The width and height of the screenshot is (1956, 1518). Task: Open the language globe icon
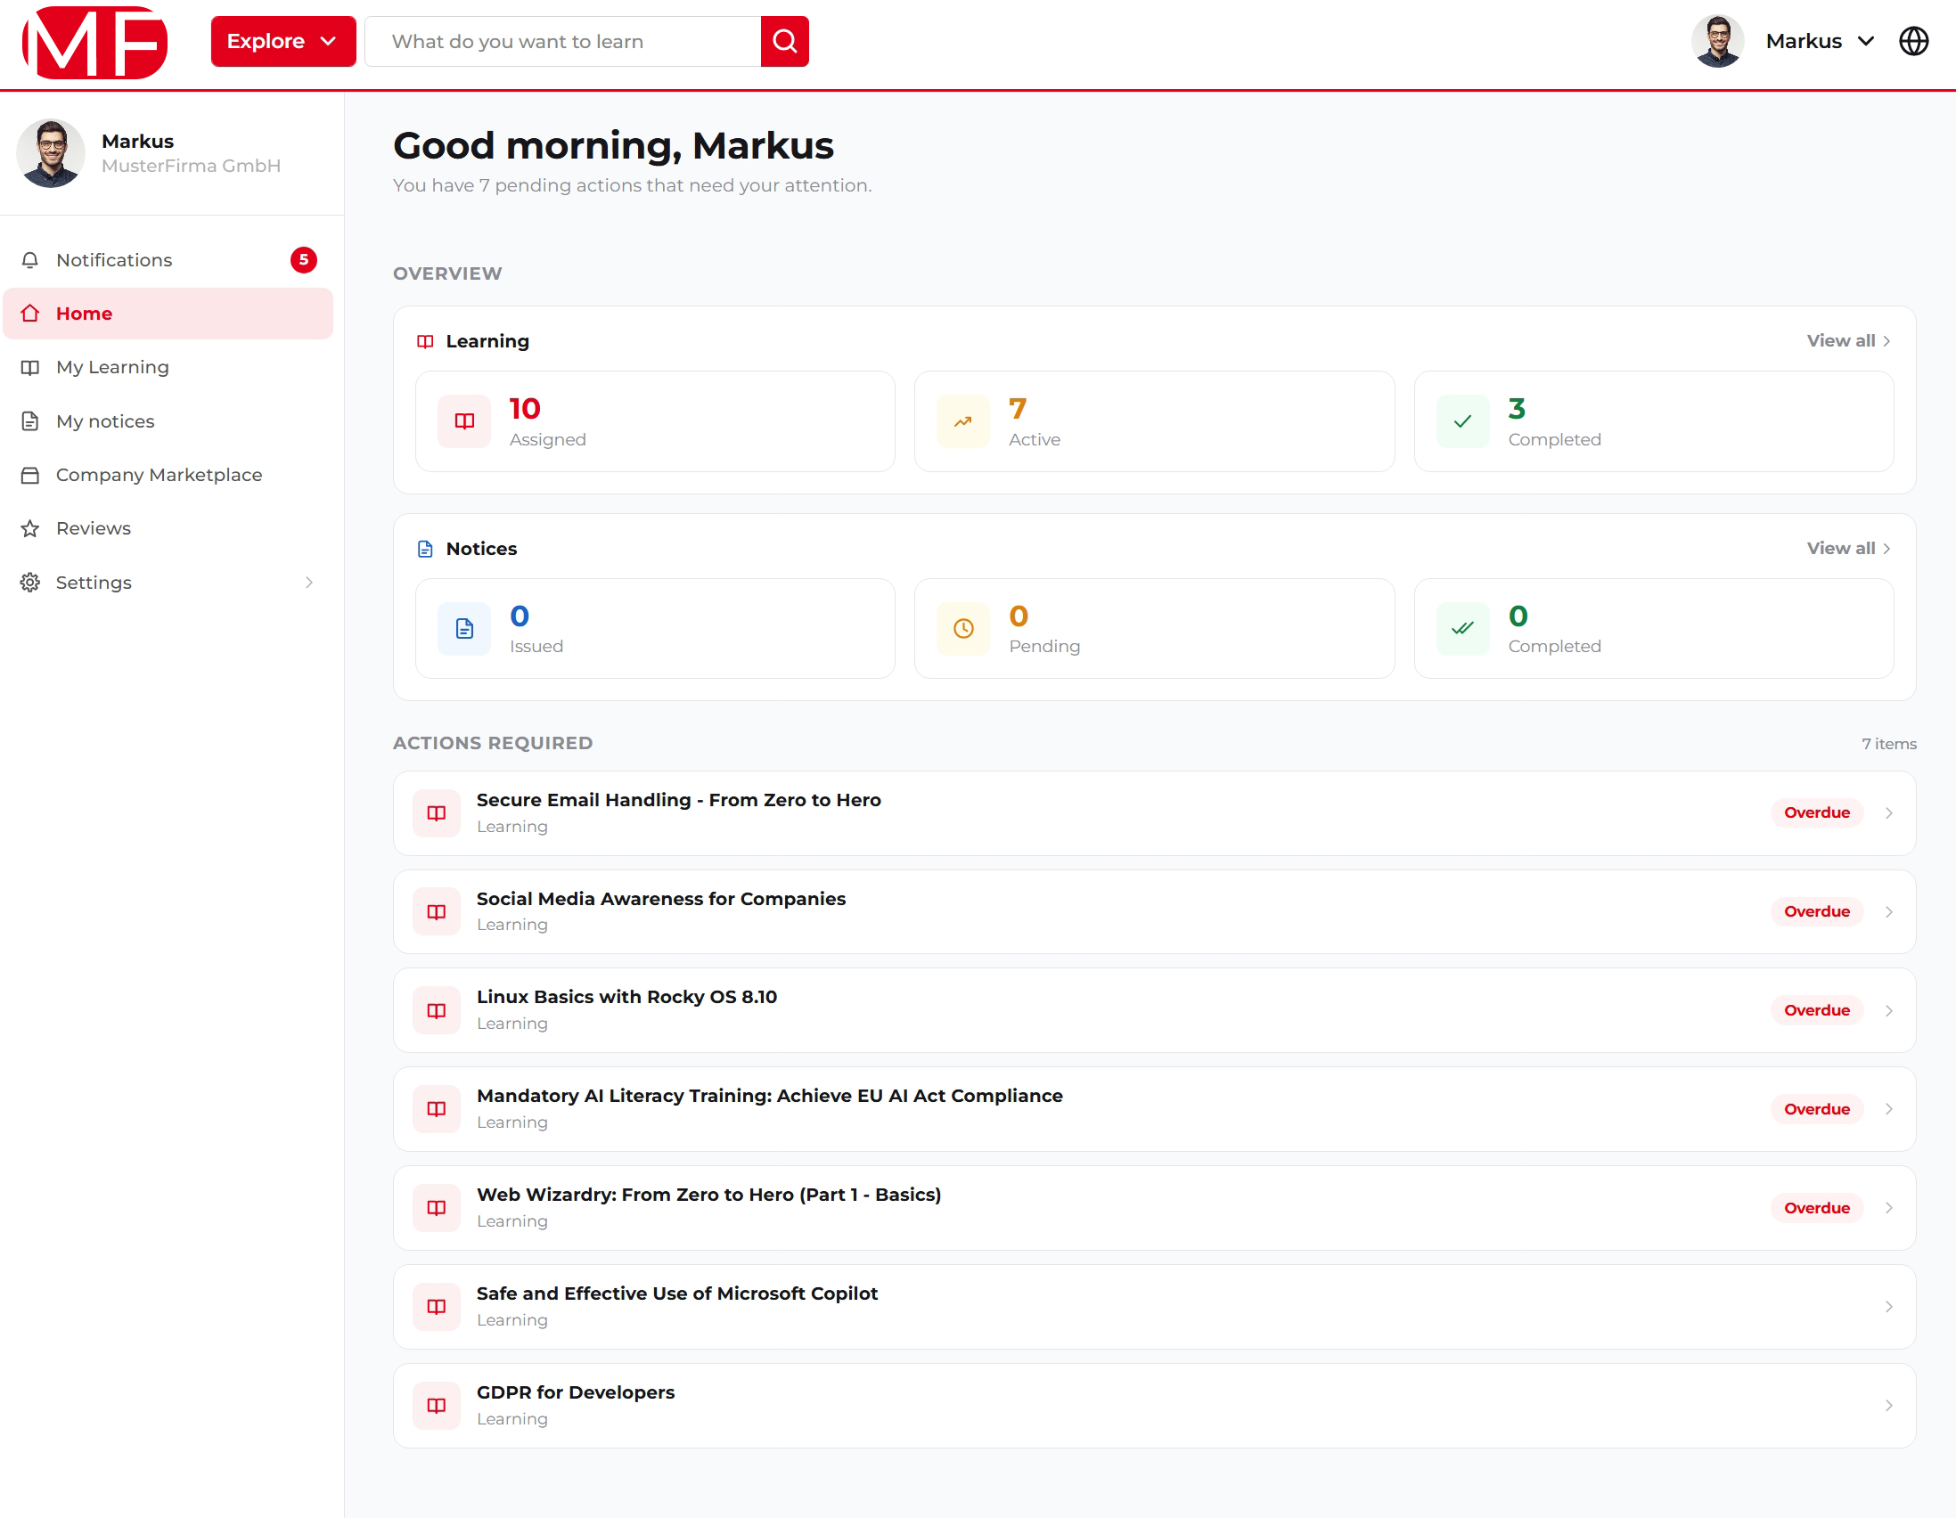click(x=1913, y=41)
